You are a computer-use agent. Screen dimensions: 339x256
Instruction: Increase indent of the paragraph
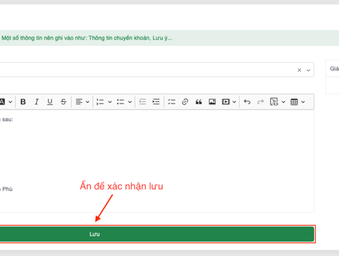[x=156, y=102]
